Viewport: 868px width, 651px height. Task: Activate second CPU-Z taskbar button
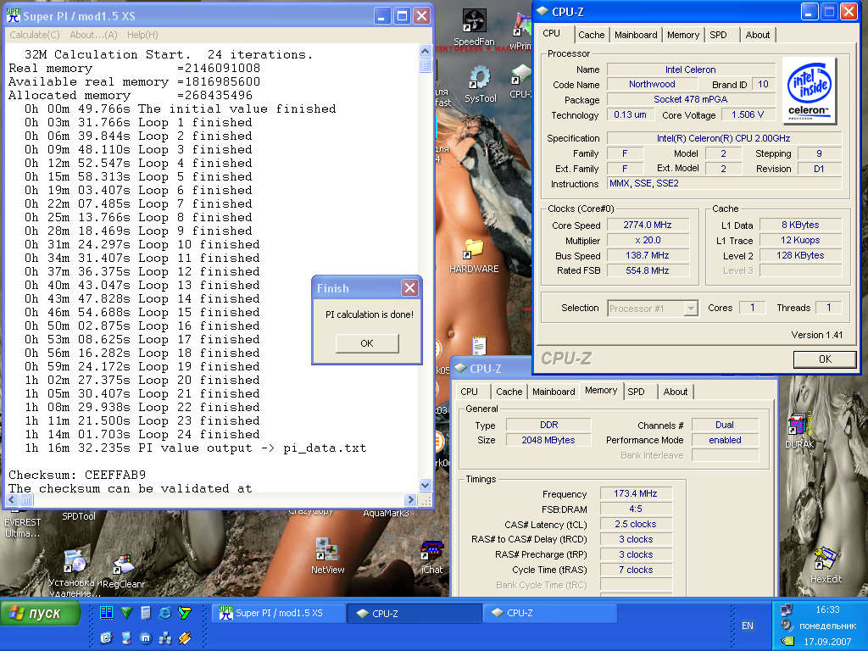pyautogui.click(x=550, y=613)
